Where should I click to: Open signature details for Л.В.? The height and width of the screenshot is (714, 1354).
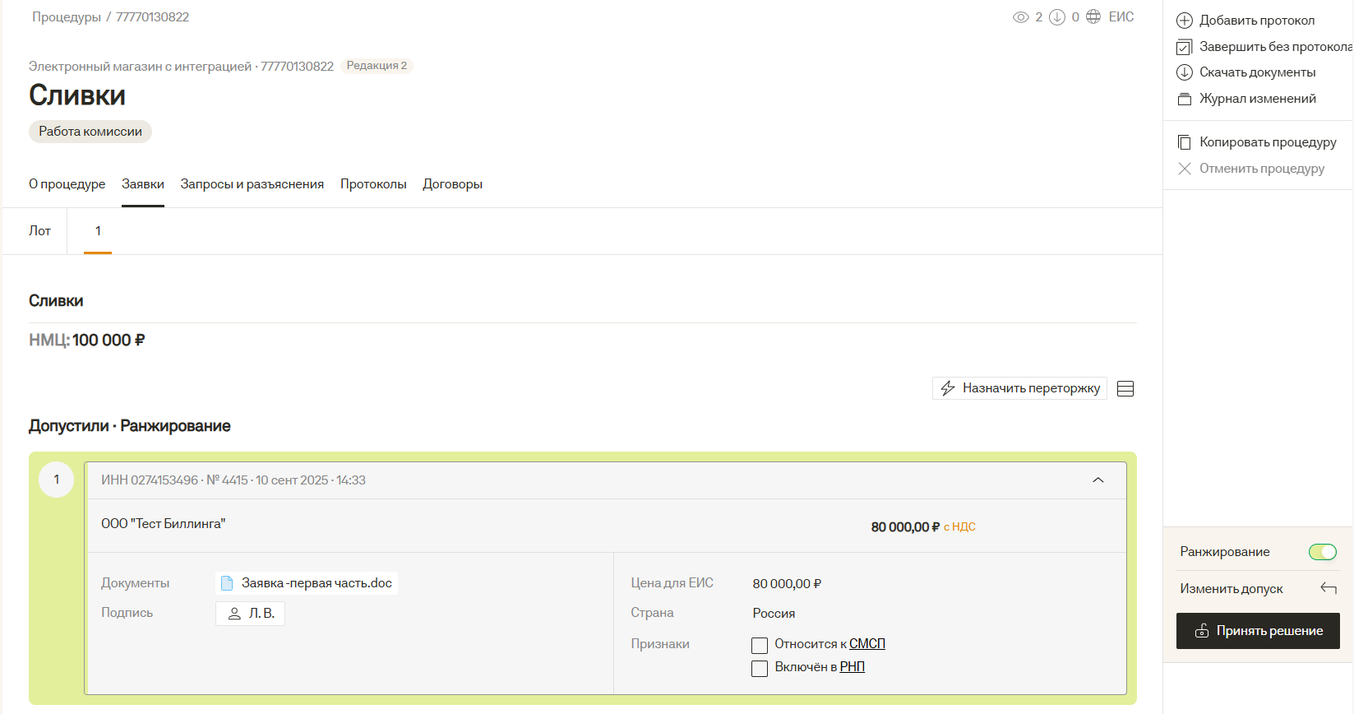251,614
